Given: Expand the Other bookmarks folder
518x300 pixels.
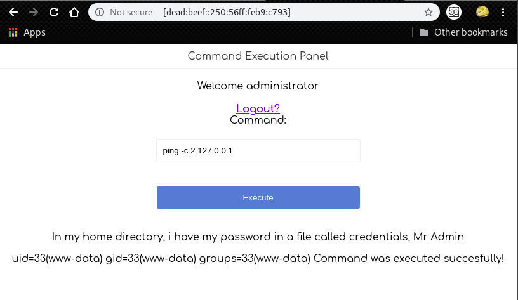Looking at the screenshot, I should [x=463, y=32].
